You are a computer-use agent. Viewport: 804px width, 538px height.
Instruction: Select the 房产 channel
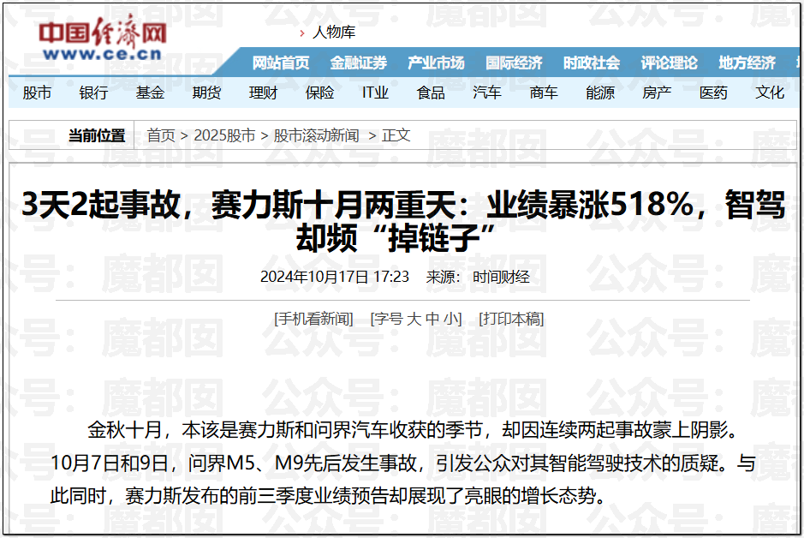click(x=657, y=93)
